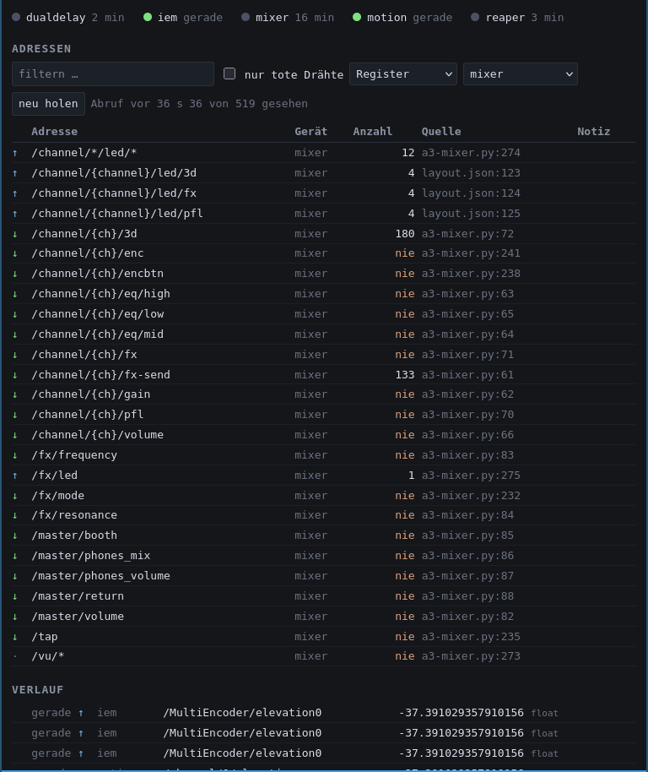Screen dimensions: 648x772
Task: Select the /vu/* address row
Action: 324,656
